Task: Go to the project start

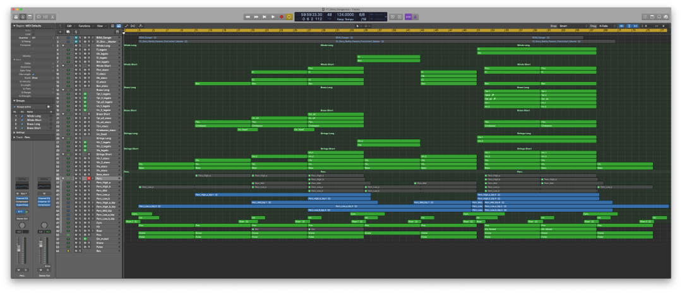Action: 265,16
